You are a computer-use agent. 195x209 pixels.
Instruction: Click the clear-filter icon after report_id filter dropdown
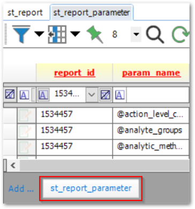click(x=106, y=95)
